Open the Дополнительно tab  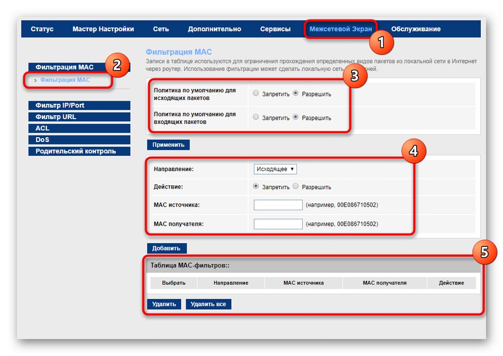(x=214, y=29)
